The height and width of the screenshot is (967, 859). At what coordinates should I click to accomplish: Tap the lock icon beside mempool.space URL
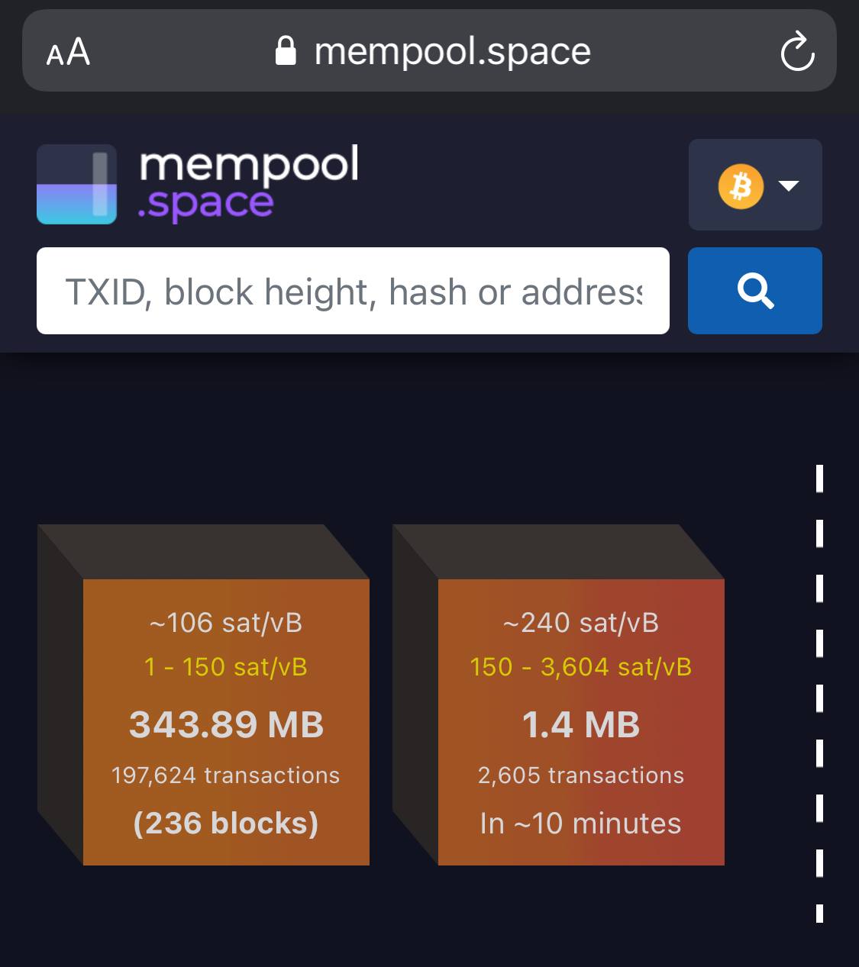click(x=286, y=51)
